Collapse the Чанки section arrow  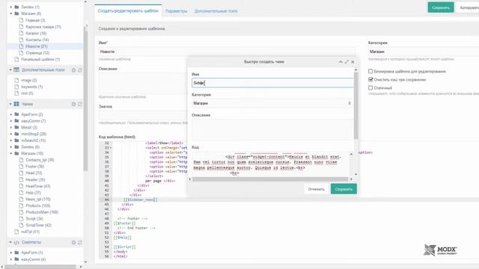click(x=10, y=104)
